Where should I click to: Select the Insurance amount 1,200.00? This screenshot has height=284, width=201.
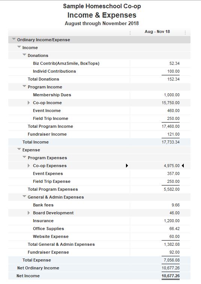pos(172,221)
